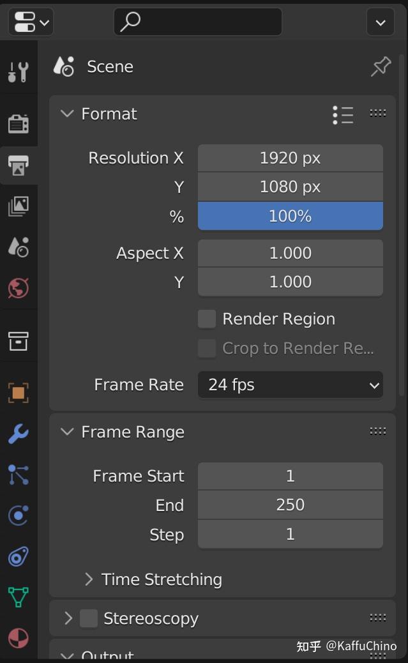The width and height of the screenshot is (408, 663).
Task: Open the Object properties tab
Action: point(19,392)
